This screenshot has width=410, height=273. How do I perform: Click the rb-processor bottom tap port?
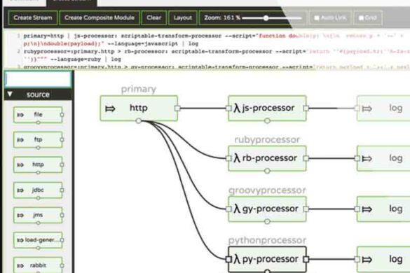pos(267,171)
